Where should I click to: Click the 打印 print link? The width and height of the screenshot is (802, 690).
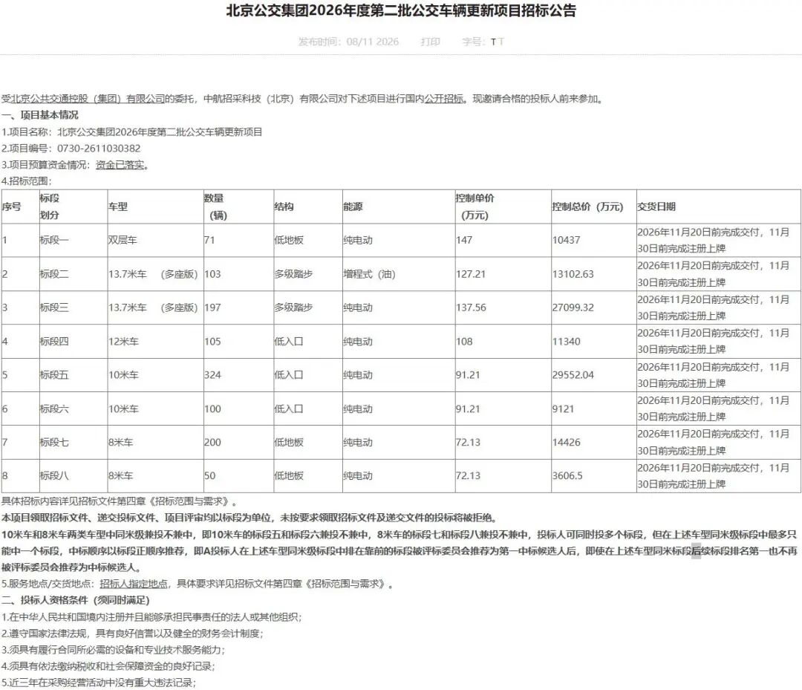(x=430, y=42)
